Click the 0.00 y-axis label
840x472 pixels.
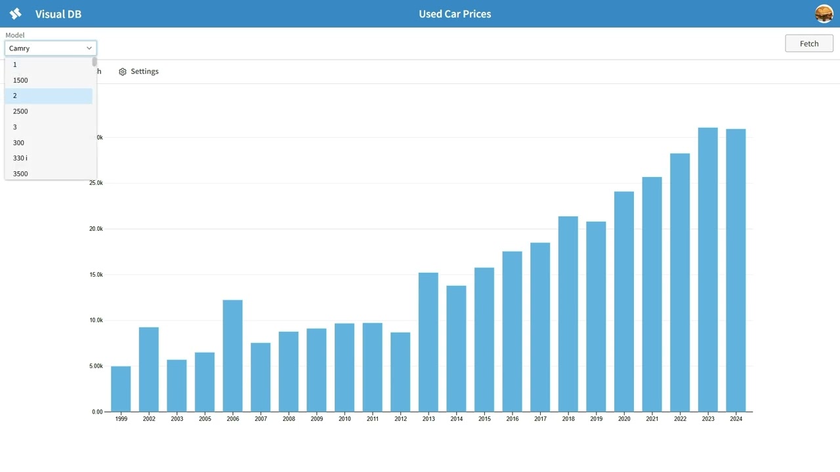point(97,412)
